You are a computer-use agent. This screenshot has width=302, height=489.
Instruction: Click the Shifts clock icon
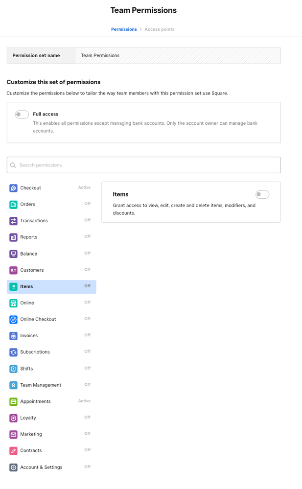(x=13, y=368)
